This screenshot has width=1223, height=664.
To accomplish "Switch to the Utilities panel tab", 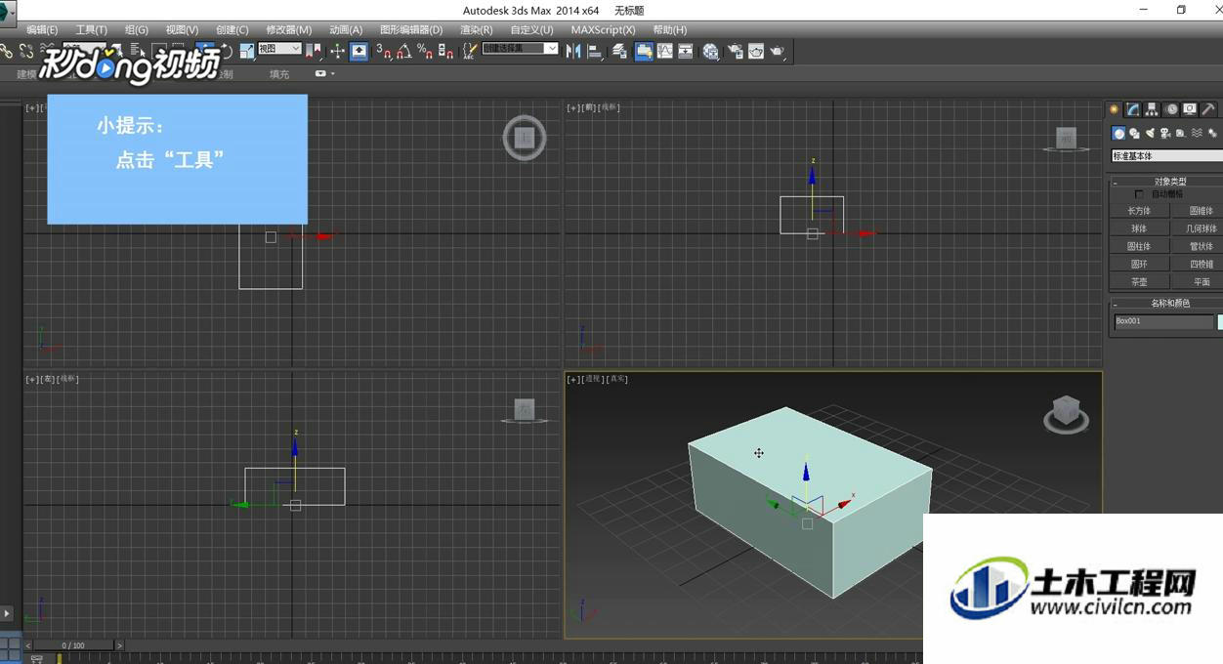I will (x=1208, y=109).
